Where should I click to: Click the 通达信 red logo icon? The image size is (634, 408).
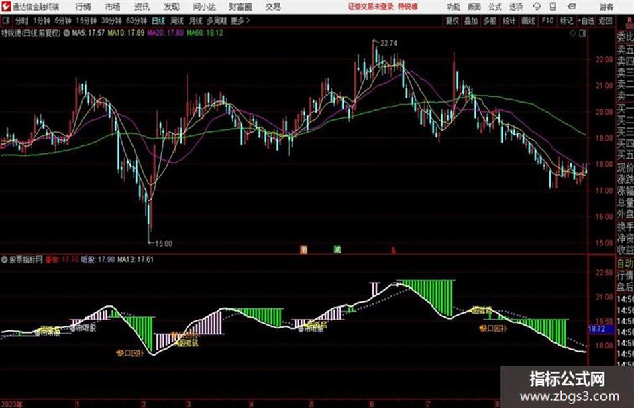pos(5,7)
